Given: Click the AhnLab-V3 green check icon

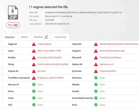Looking at the screenshot, I should (x=34, y=85).
